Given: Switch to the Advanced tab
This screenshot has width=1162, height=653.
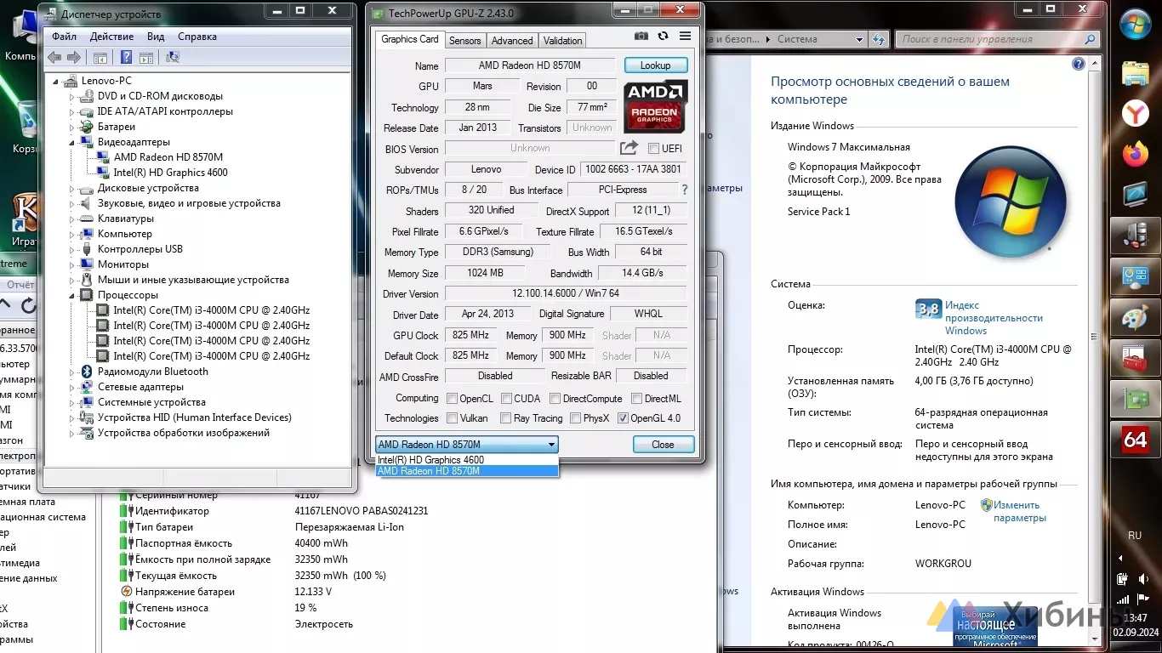Looking at the screenshot, I should 512,40.
